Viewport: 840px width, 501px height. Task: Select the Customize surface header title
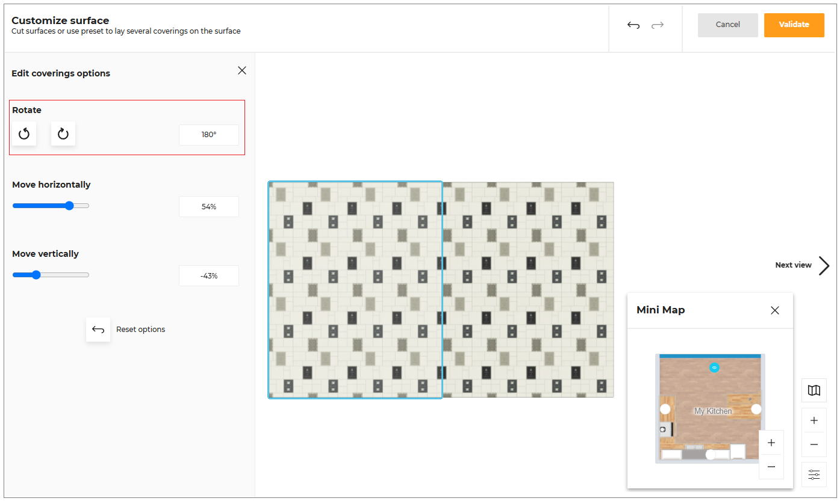pyautogui.click(x=60, y=20)
